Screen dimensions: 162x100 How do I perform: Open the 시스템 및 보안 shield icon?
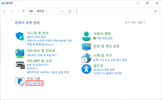20,36
